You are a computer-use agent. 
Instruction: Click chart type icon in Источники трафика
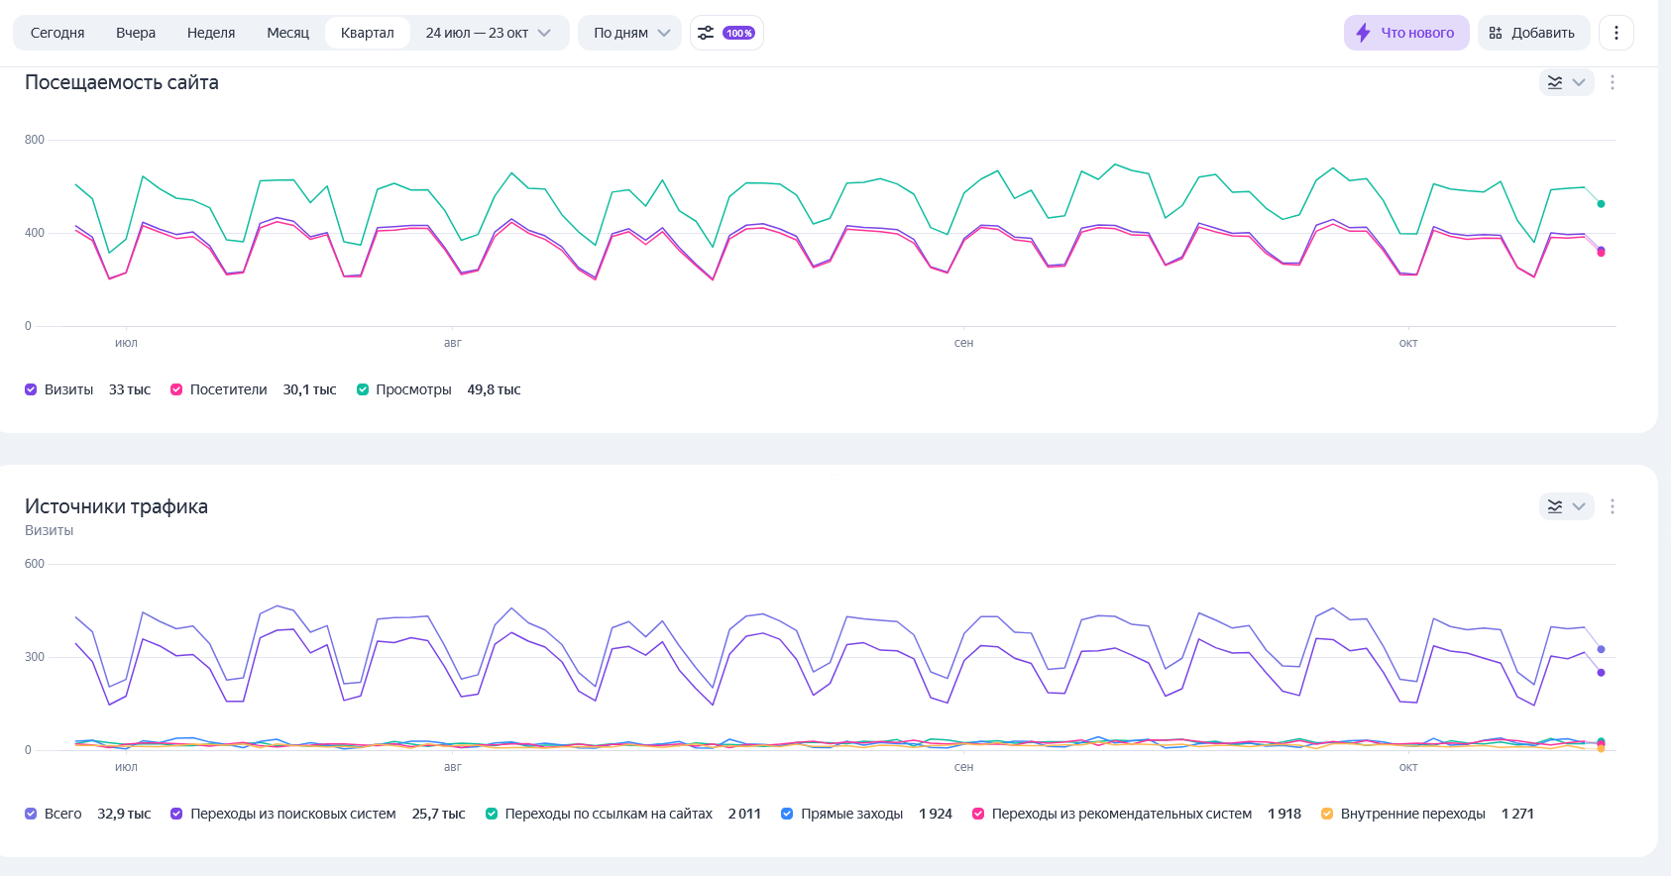(1555, 506)
